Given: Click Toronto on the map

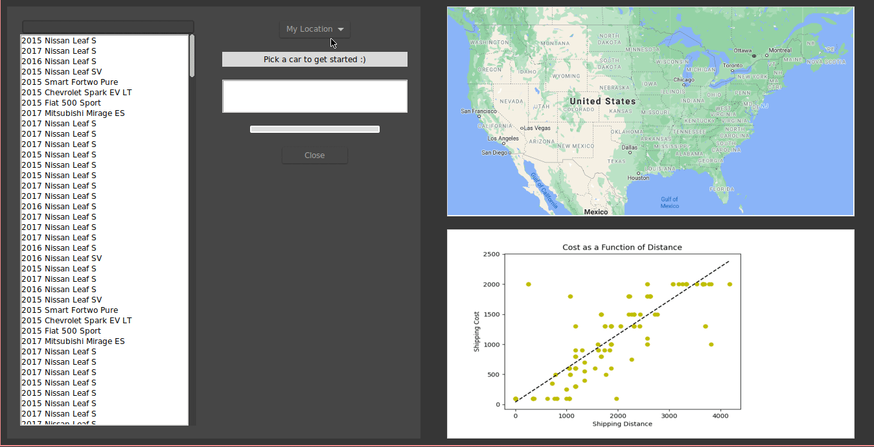Looking at the screenshot, I should point(733,65).
